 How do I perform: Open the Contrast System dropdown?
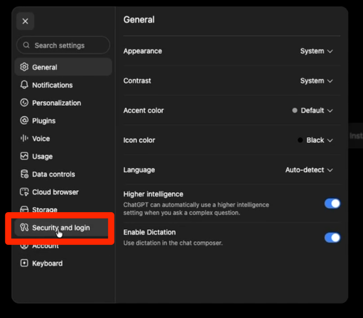316,81
